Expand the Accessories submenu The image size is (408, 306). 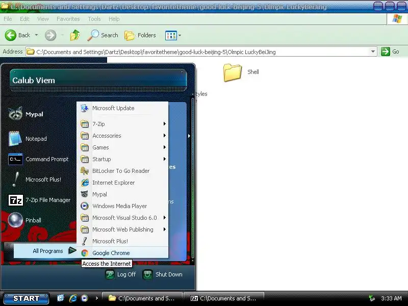point(122,136)
